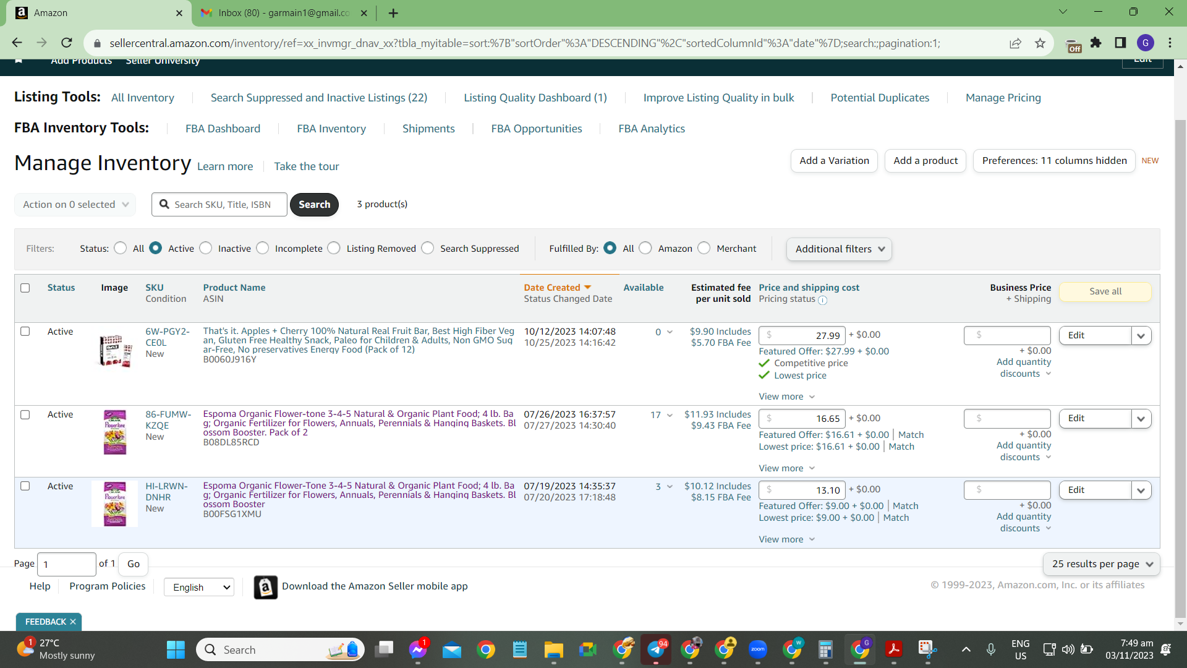The width and height of the screenshot is (1187, 668).
Task: Open the Google profile avatar G
Action: [x=1146, y=43]
